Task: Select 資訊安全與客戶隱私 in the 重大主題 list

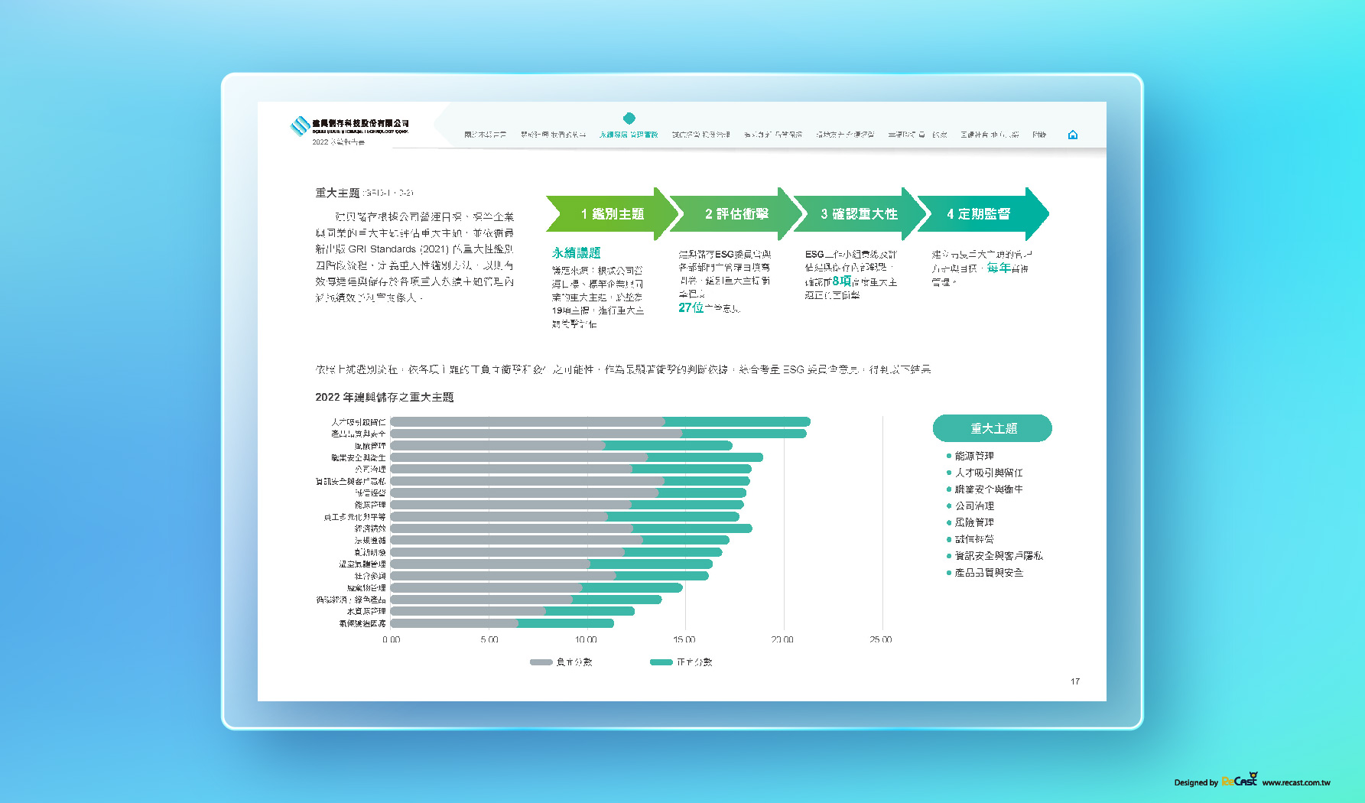Action: coord(999,556)
